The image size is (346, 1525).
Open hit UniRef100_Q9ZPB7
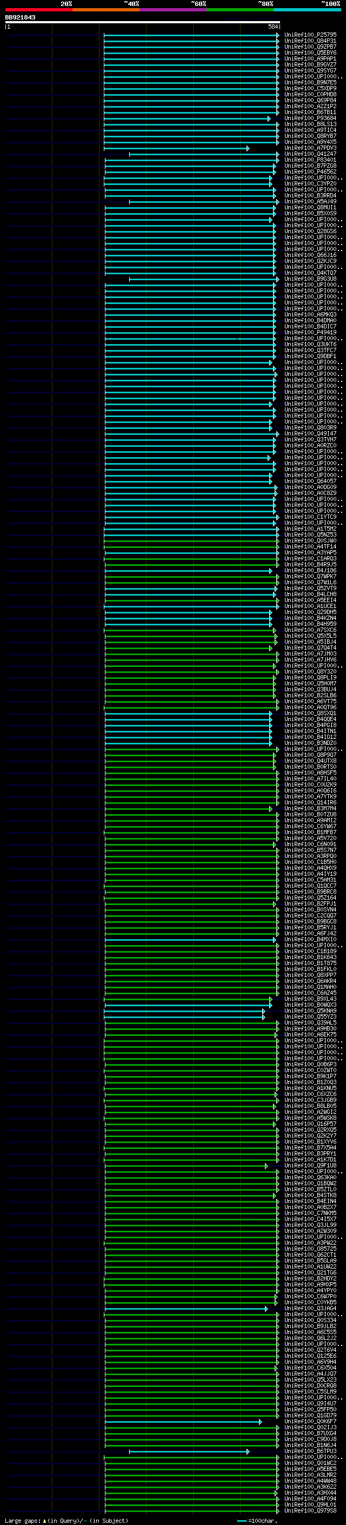(x=310, y=47)
